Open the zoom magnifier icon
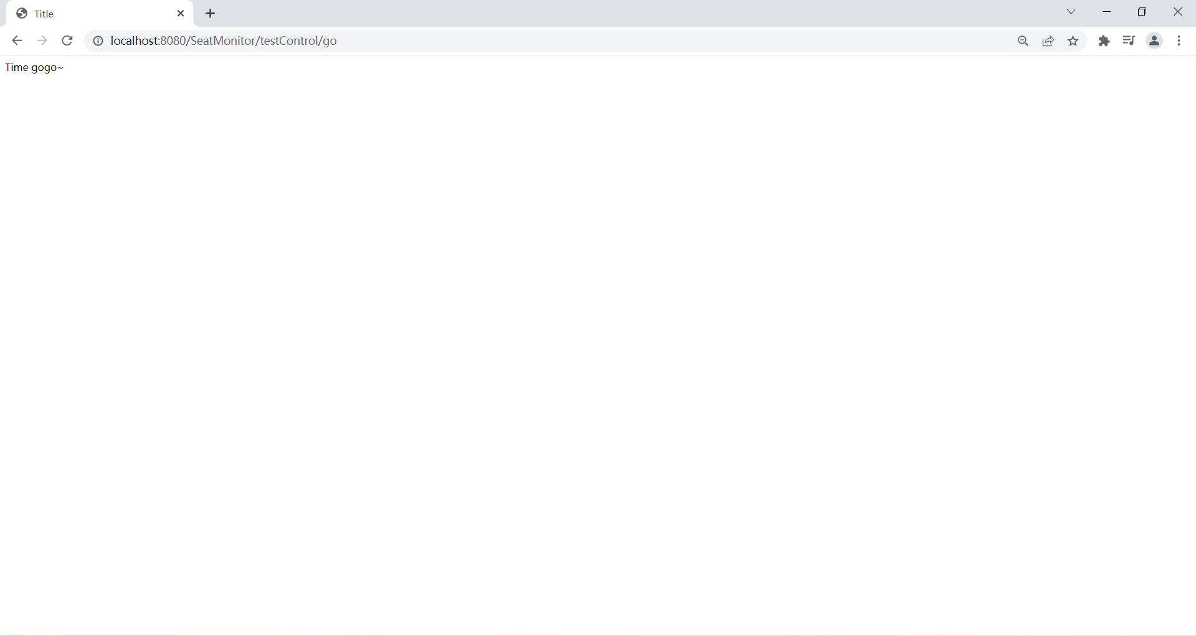The image size is (1196, 636). point(1023,40)
